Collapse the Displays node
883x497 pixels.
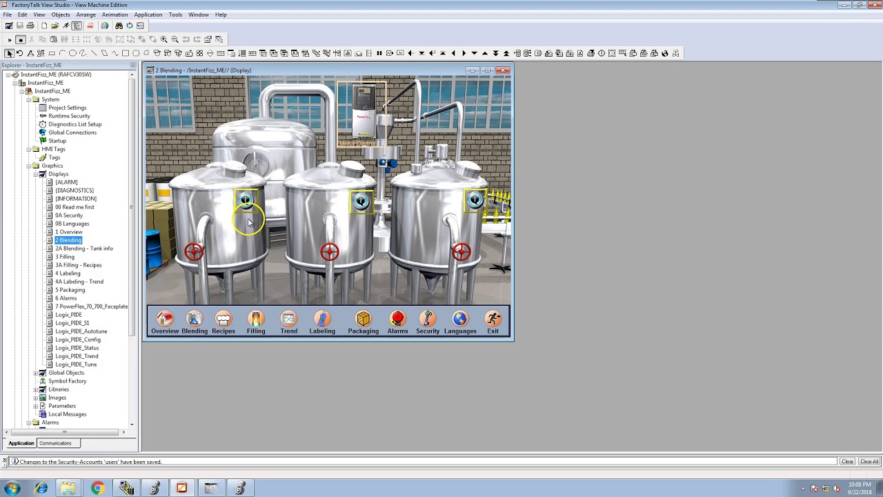coord(35,174)
